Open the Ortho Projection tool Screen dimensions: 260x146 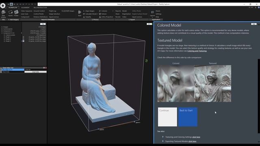coord(106,17)
